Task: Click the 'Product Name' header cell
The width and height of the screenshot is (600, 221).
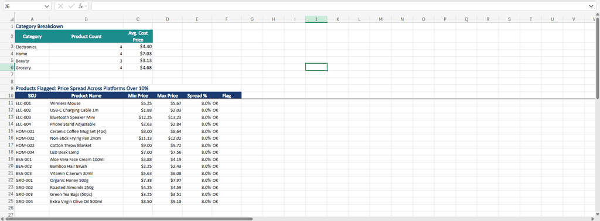Action: pyautogui.click(x=86, y=96)
